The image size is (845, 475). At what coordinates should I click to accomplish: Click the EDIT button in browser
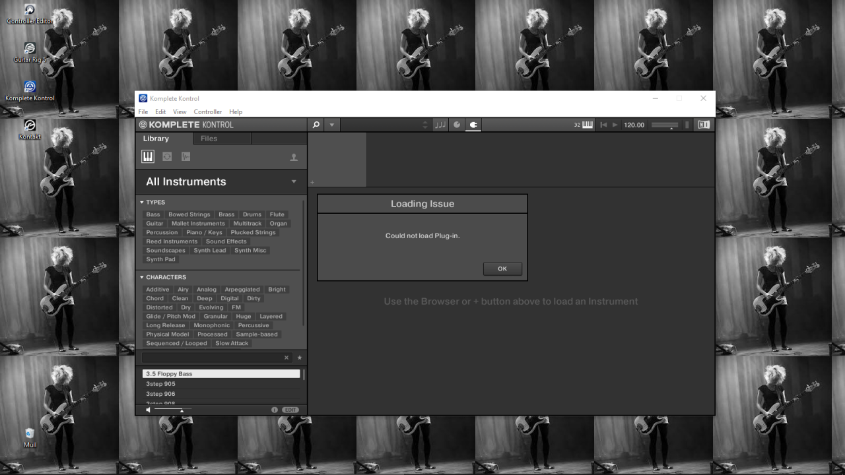pyautogui.click(x=290, y=410)
